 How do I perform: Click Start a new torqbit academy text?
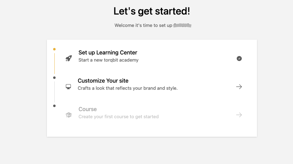pyautogui.click(x=108, y=60)
